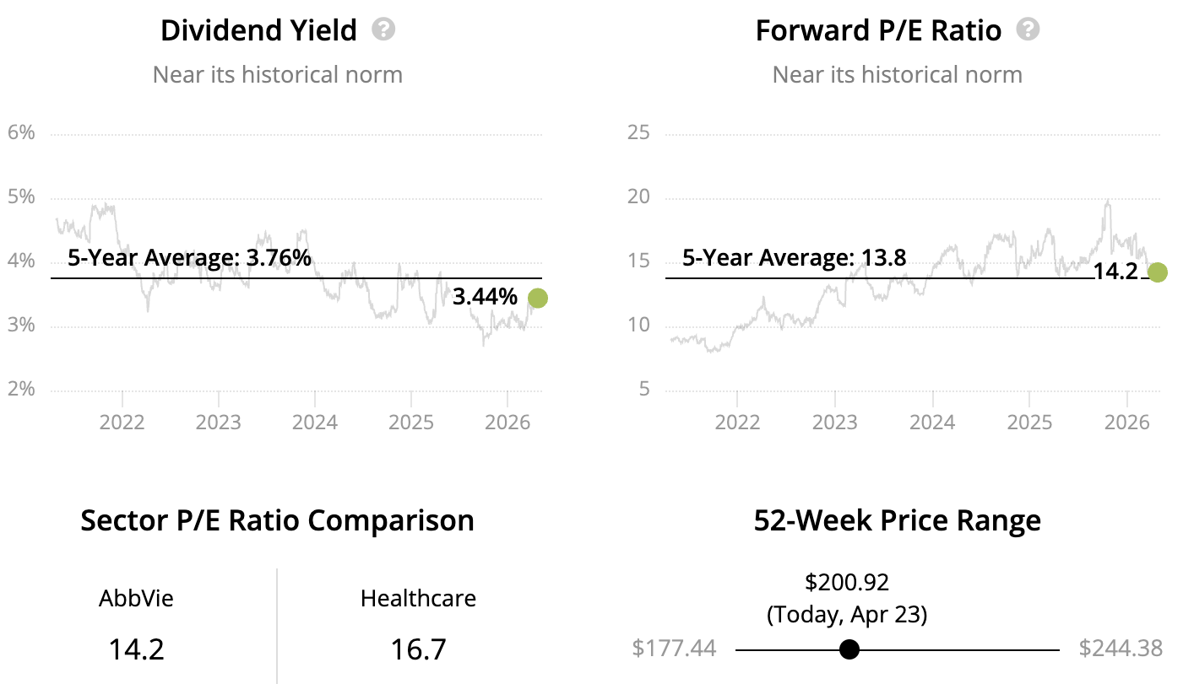Click the green 14.2 forward P/E dot
Screen dimensions: 1194x700
tap(1158, 272)
